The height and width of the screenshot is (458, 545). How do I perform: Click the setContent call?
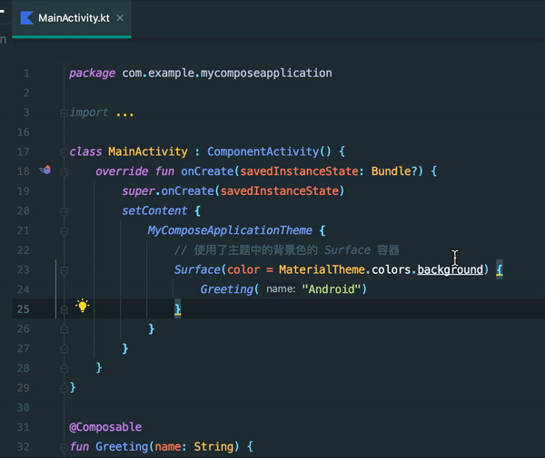[x=154, y=211]
